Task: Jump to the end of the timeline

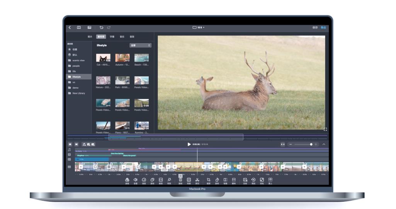Action: (x=76, y=144)
